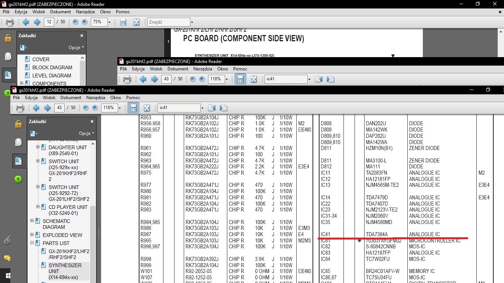Expand the CD PLAYER UNIT bookmark
This screenshot has height=283, width=504.
(x=38, y=207)
